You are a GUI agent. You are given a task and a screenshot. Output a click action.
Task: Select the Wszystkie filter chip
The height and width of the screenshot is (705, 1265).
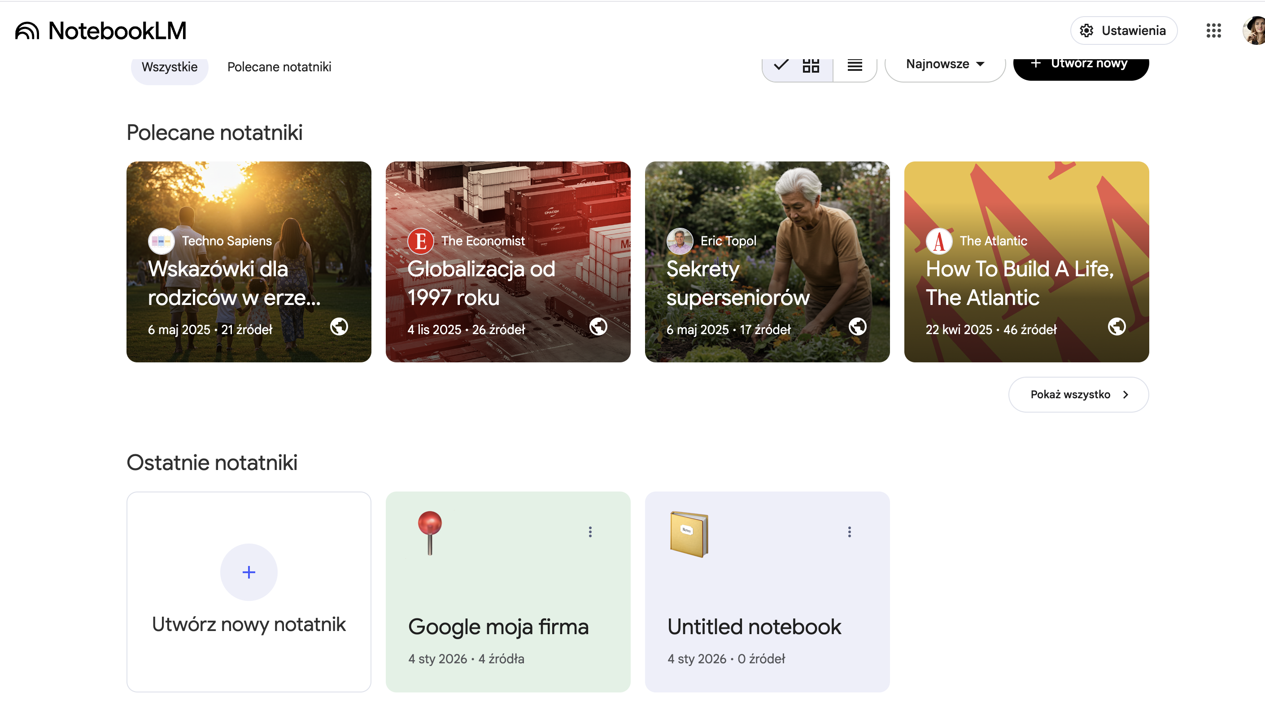pos(170,67)
